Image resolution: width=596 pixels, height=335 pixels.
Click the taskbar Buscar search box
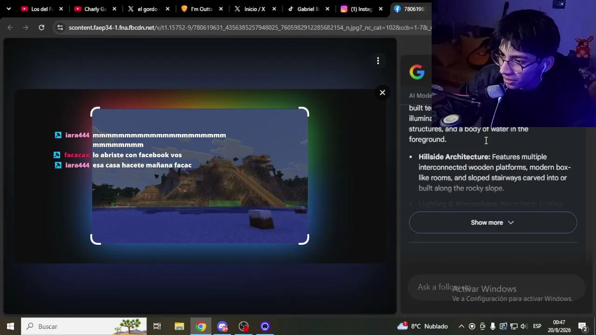(x=84, y=326)
